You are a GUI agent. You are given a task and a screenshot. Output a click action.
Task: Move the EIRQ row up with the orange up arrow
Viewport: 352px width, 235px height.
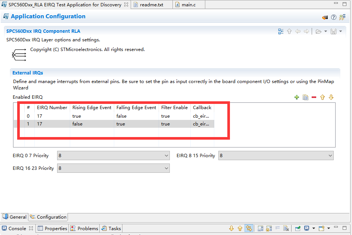[x=323, y=97]
